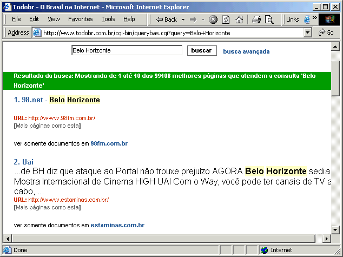Click the Forward arrow button
Image resolution: width=343 pixels, height=257 pixels.
tap(193, 19)
